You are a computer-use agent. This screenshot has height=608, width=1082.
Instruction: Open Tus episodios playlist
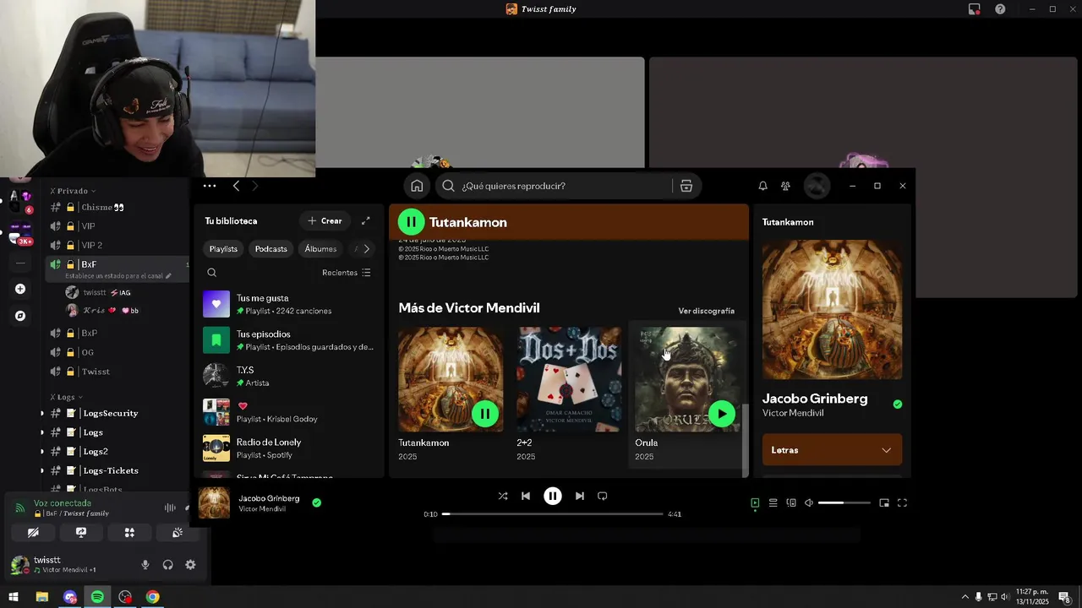pyautogui.click(x=287, y=340)
